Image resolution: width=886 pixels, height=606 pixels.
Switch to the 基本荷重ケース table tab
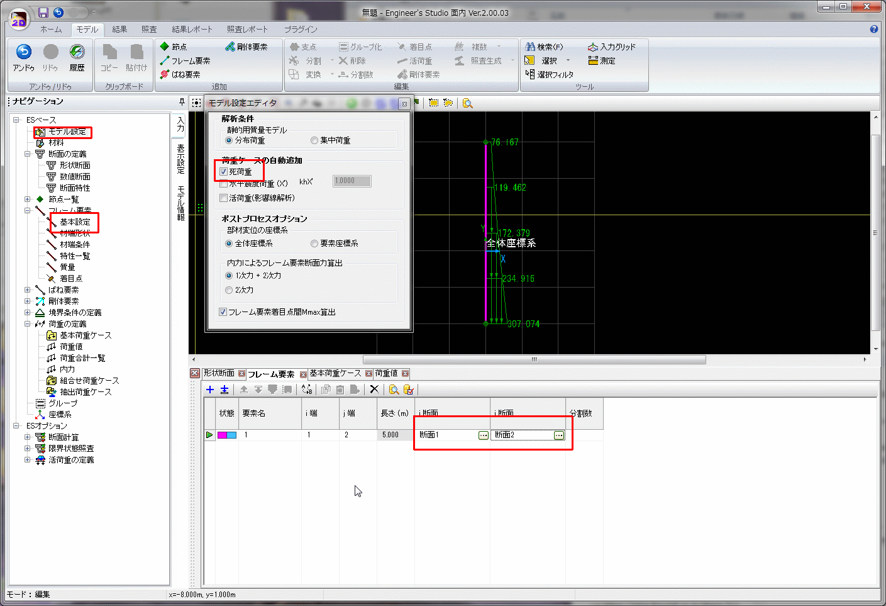pos(335,373)
